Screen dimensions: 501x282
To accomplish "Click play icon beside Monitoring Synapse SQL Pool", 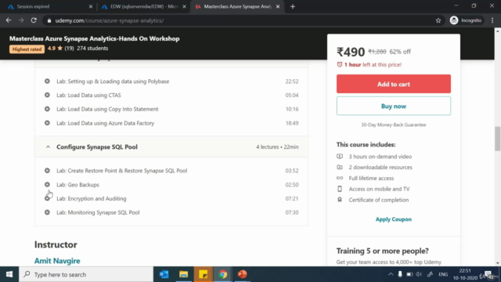I will (x=47, y=212).
